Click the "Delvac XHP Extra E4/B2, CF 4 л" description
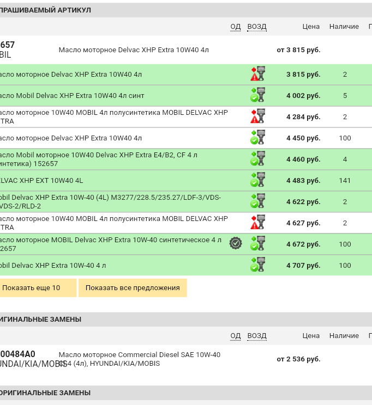 99,159
